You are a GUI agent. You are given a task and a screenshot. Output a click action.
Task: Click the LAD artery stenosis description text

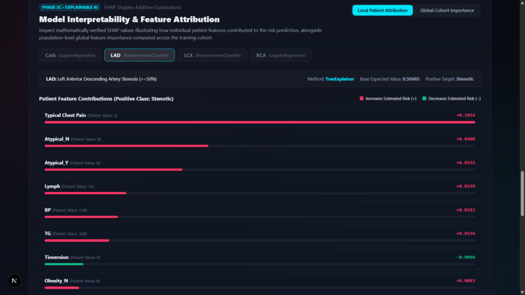(x=101, y=79)
